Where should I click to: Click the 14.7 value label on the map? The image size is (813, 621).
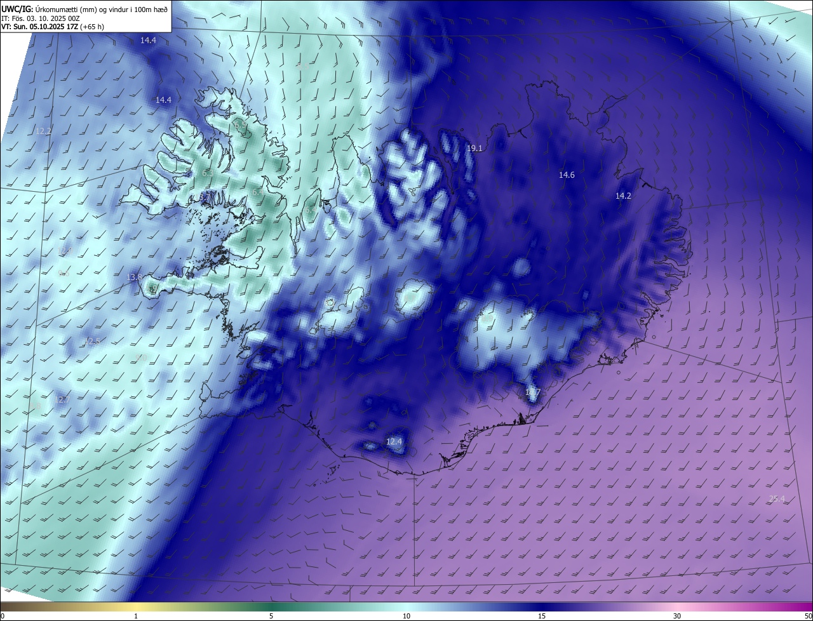[532, 392]
